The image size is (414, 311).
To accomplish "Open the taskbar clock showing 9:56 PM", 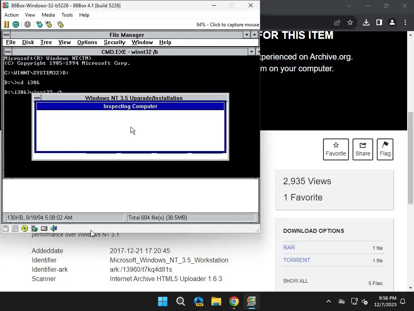I will coord(385,301).
